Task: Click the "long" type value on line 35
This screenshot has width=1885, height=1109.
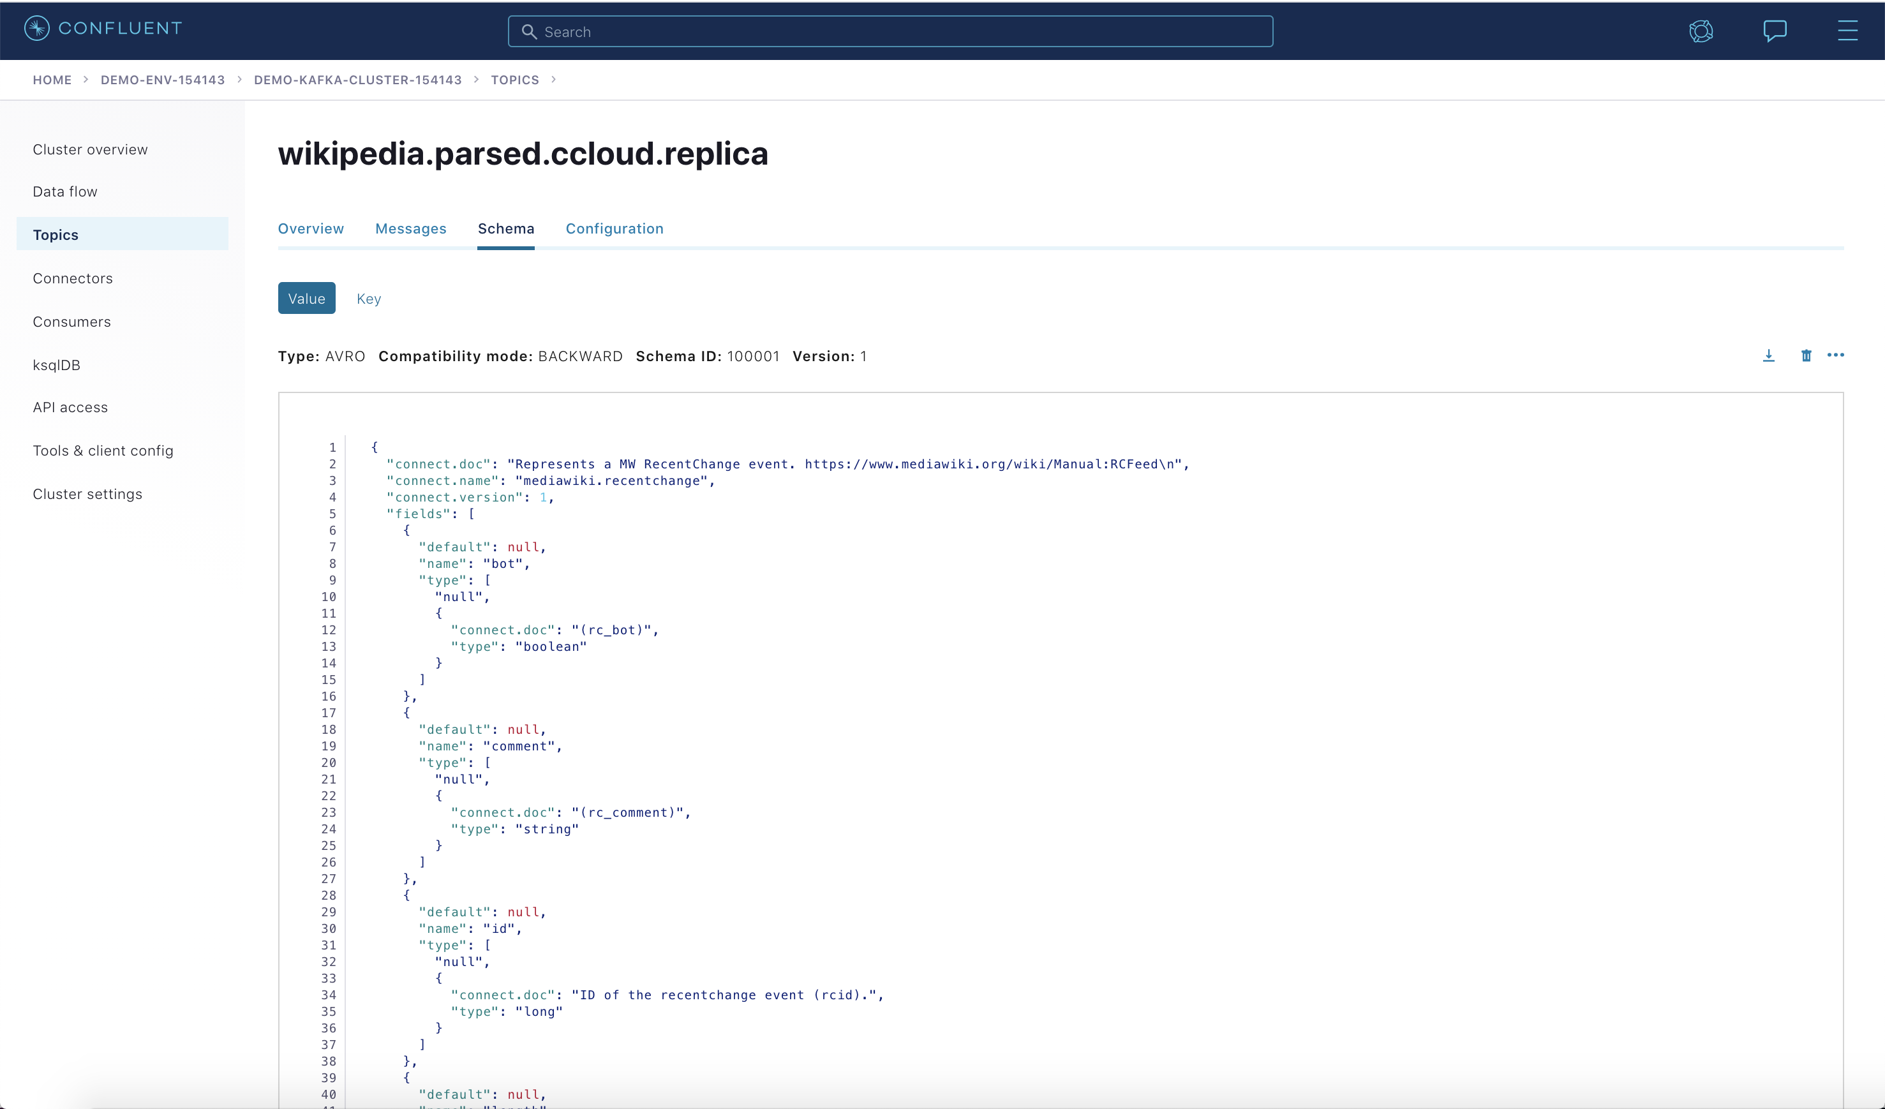Action: coord(539,1012)
